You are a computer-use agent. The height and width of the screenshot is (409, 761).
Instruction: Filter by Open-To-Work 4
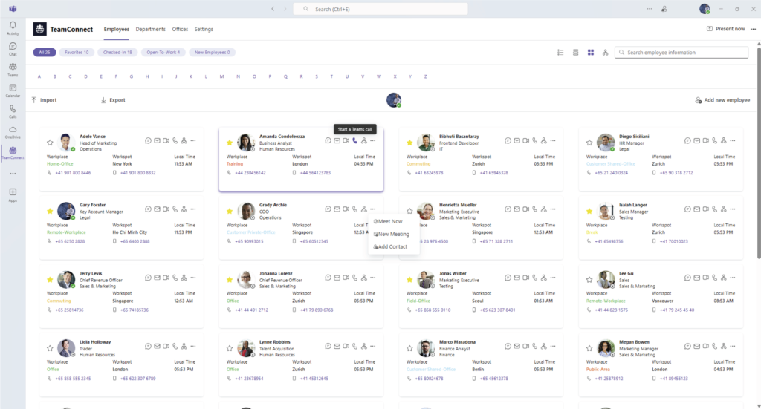(x=163, y=53)
